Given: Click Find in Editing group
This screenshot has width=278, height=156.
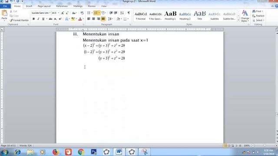Looking at the screenshot, I should click(x=258, y=11).
